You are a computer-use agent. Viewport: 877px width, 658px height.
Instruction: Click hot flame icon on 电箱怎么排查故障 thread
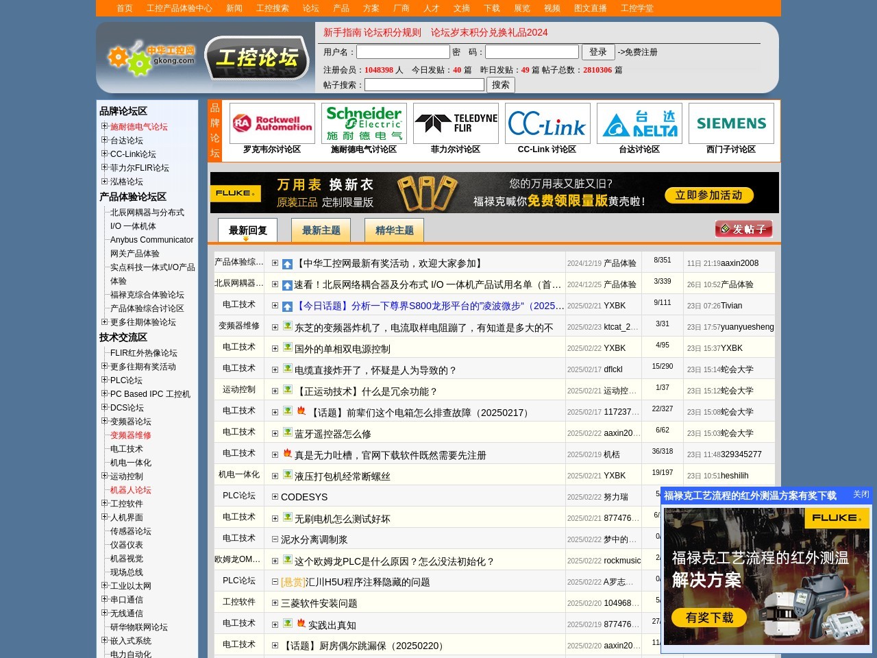pyautogui.click(x=301, y=411)
